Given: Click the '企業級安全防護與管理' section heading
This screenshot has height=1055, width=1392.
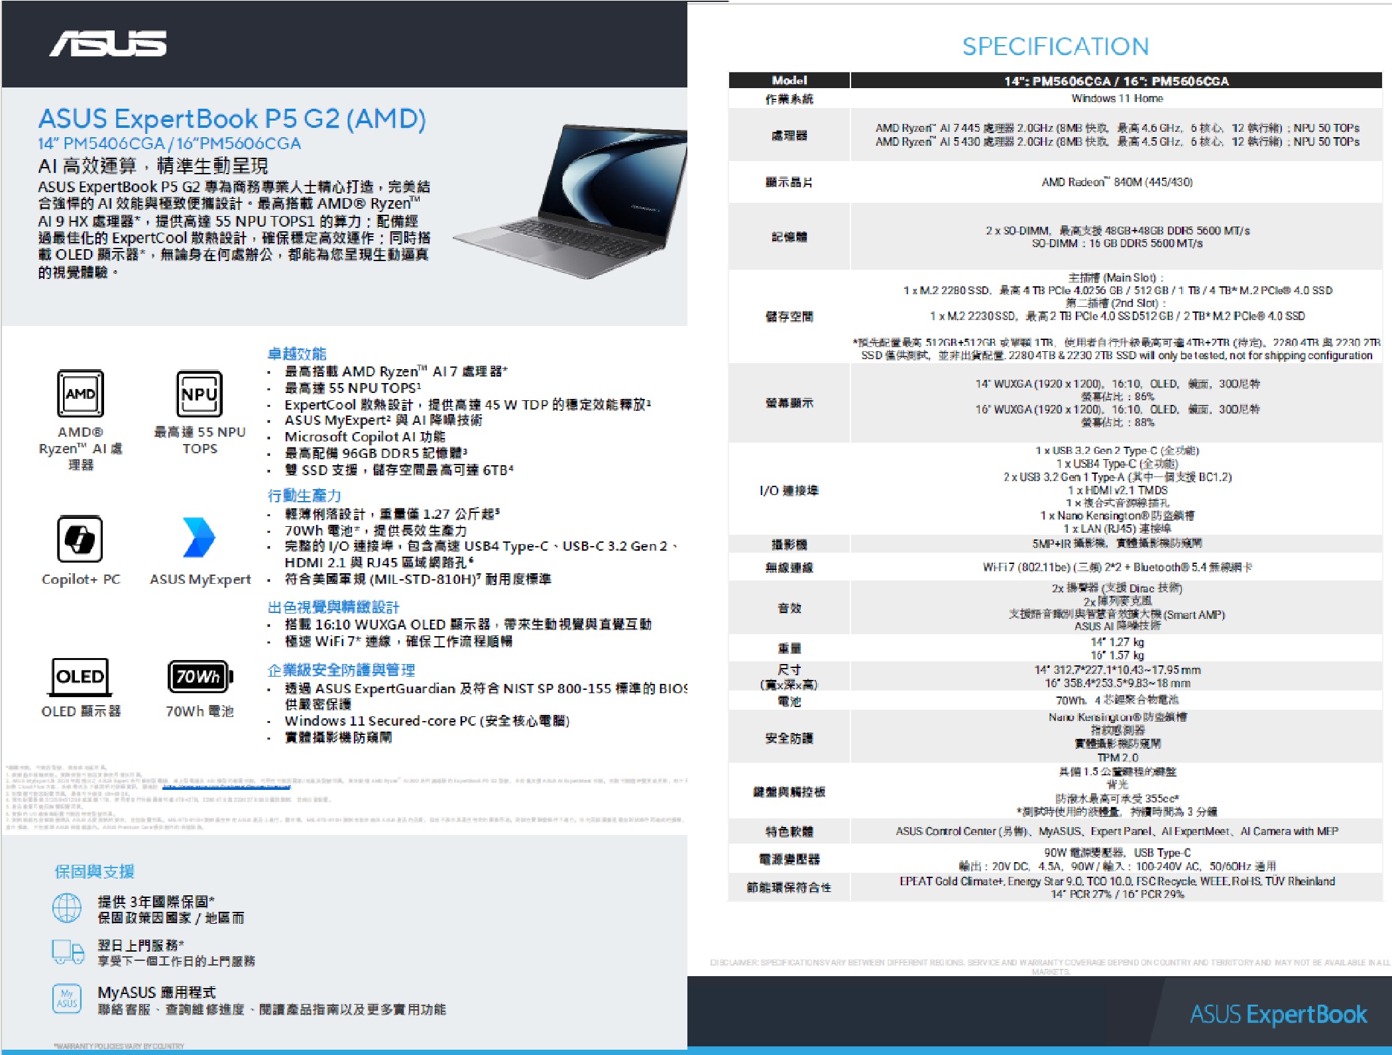Looking at the screenshot, I should click(x=341, y=670).
